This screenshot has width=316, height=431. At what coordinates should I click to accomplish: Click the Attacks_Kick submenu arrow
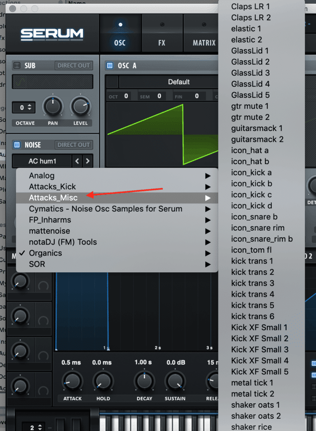pos(208,187)
